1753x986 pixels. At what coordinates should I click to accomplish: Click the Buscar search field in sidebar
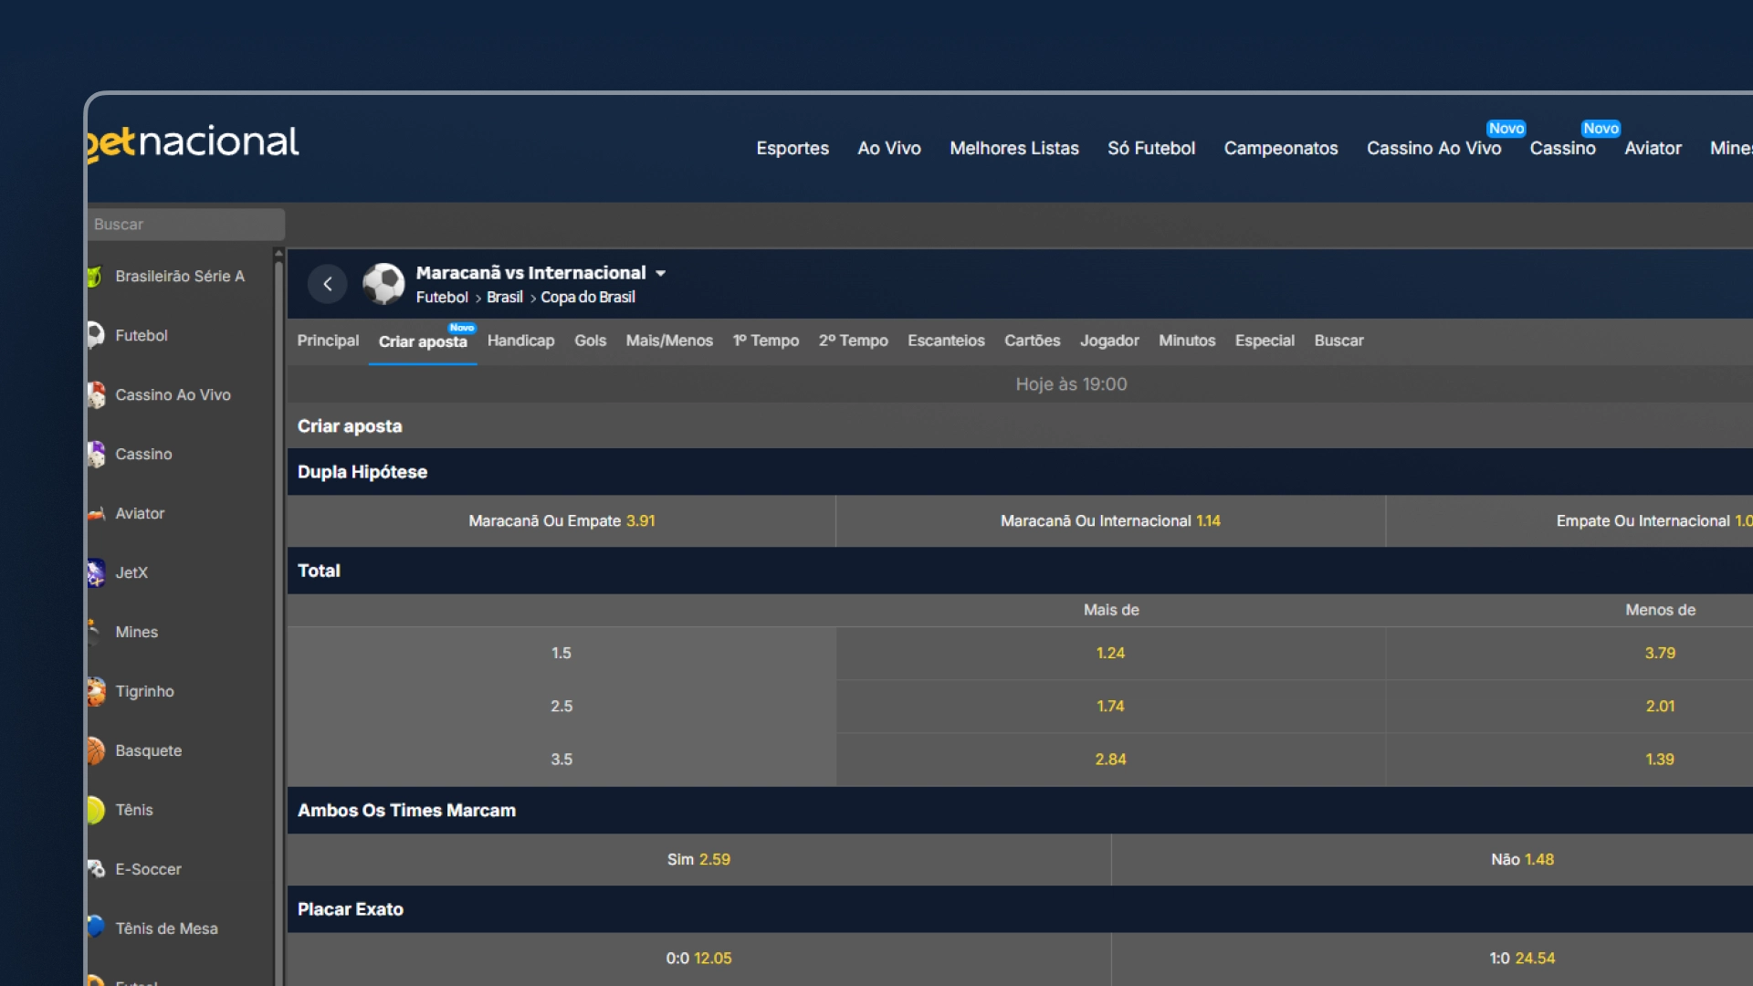click(186, 225)
